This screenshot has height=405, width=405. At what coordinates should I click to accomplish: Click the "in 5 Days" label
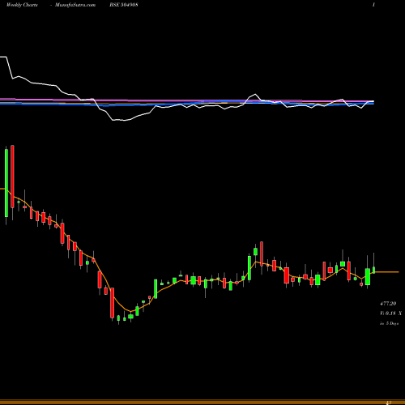pos(389,323)
